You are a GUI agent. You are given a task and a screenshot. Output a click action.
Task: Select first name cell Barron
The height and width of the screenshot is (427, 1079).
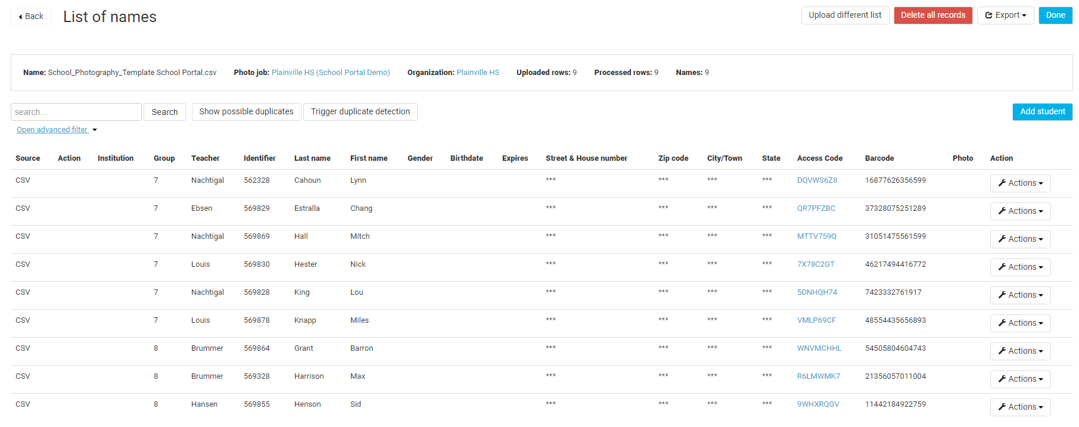coord(362,348)
